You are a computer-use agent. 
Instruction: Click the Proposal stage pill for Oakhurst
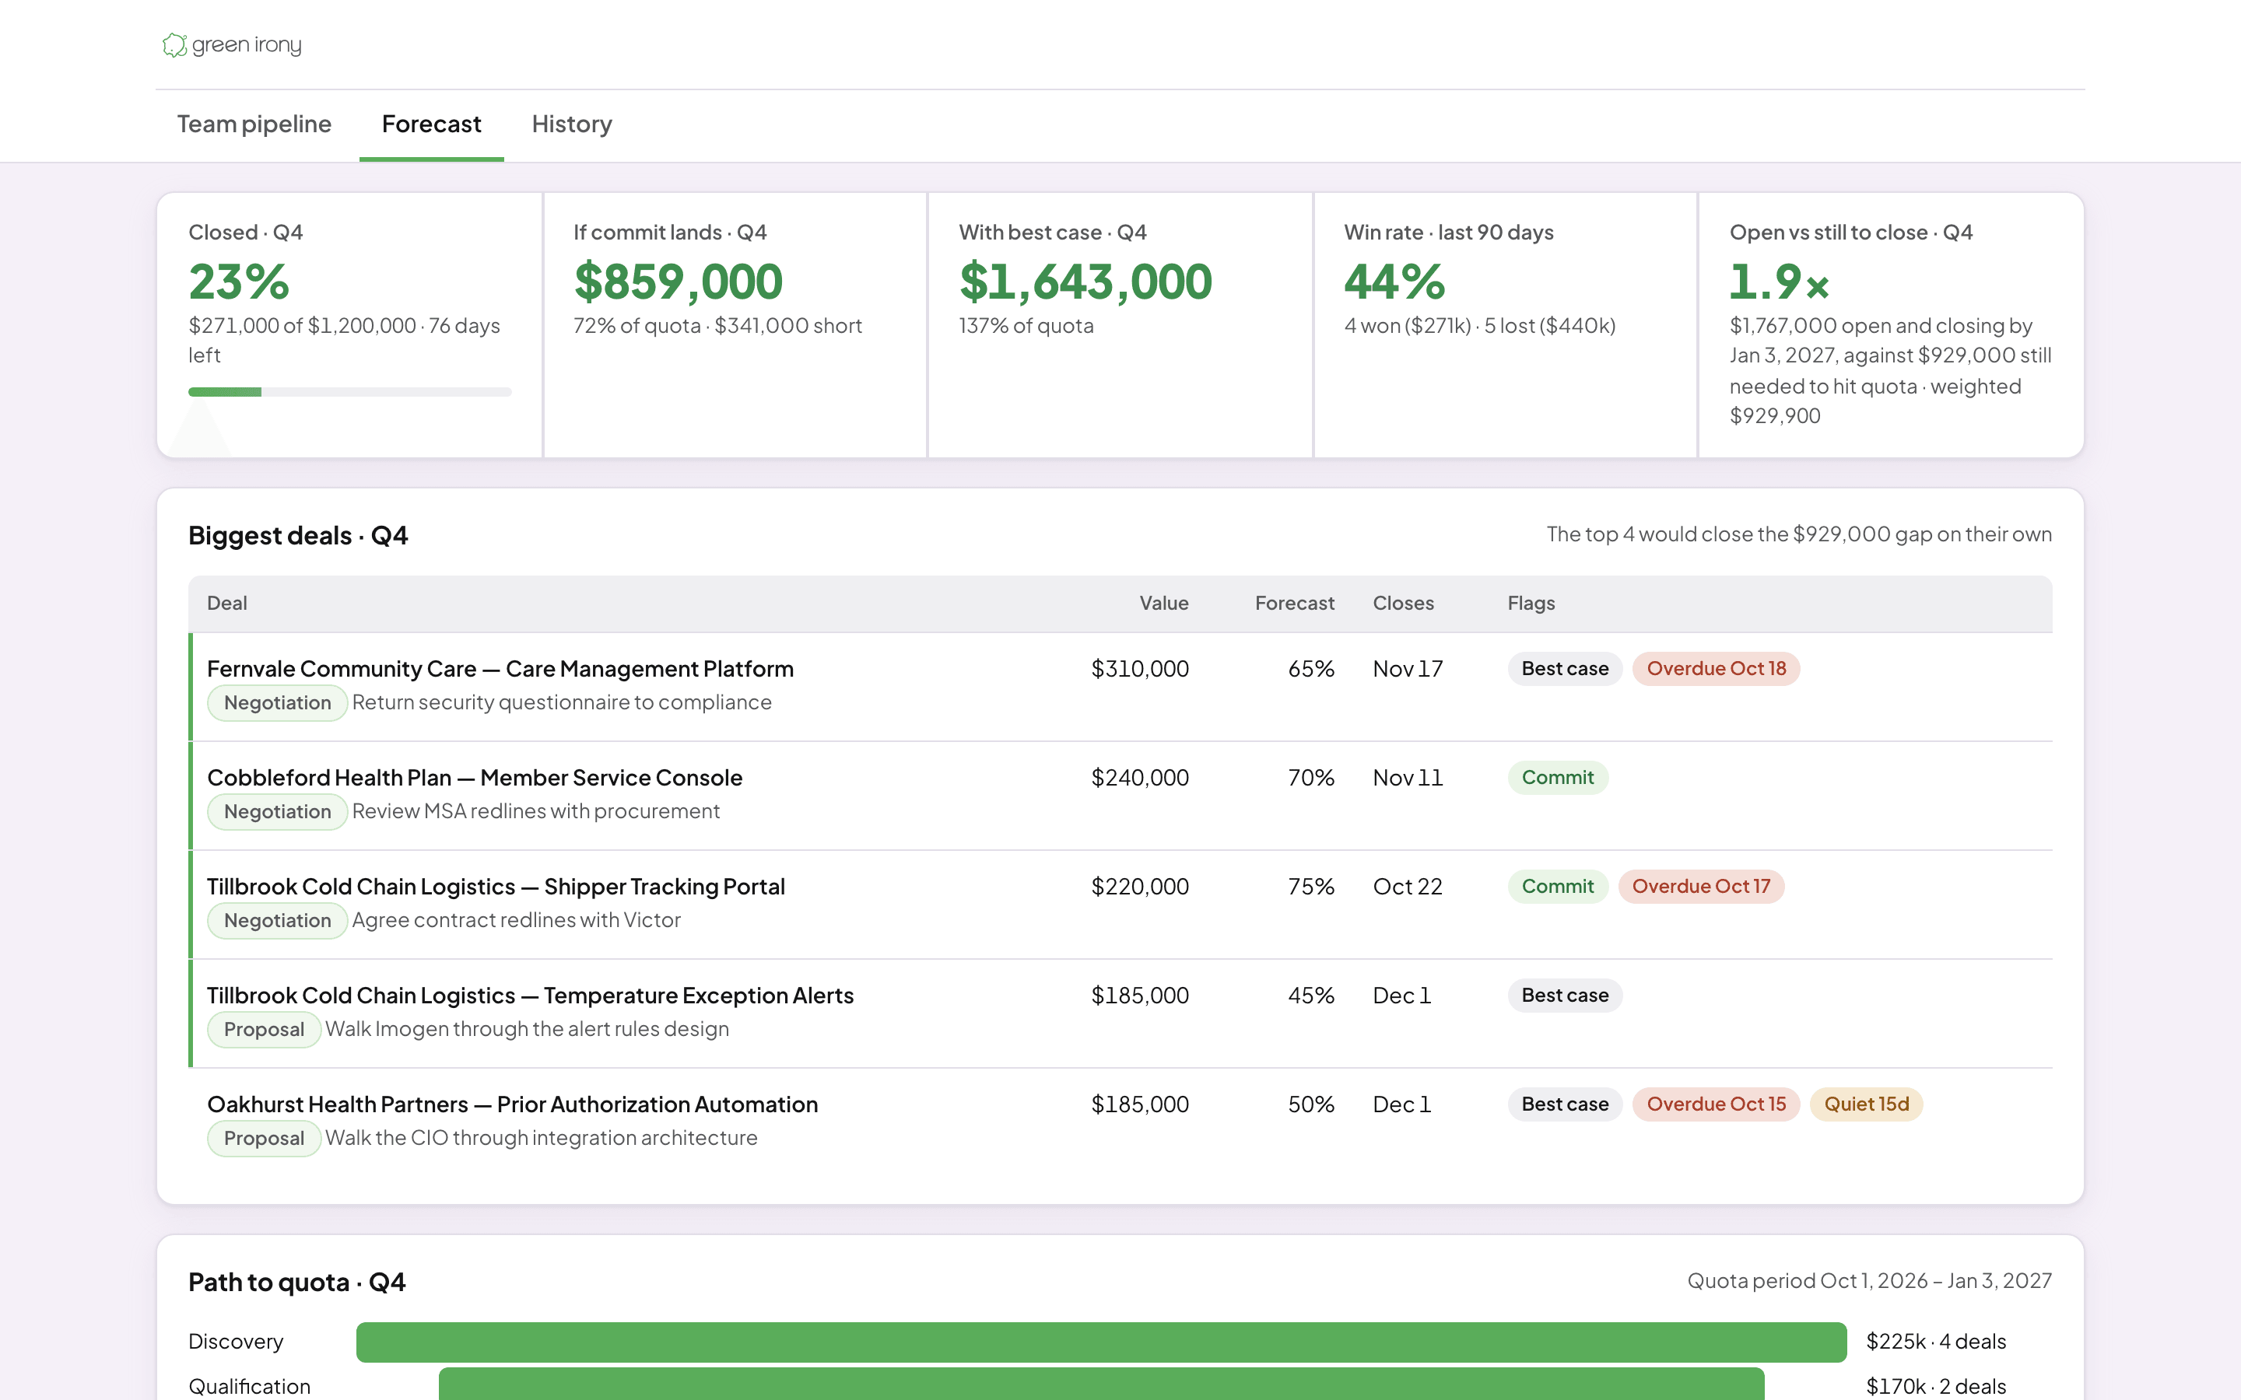264,1138
